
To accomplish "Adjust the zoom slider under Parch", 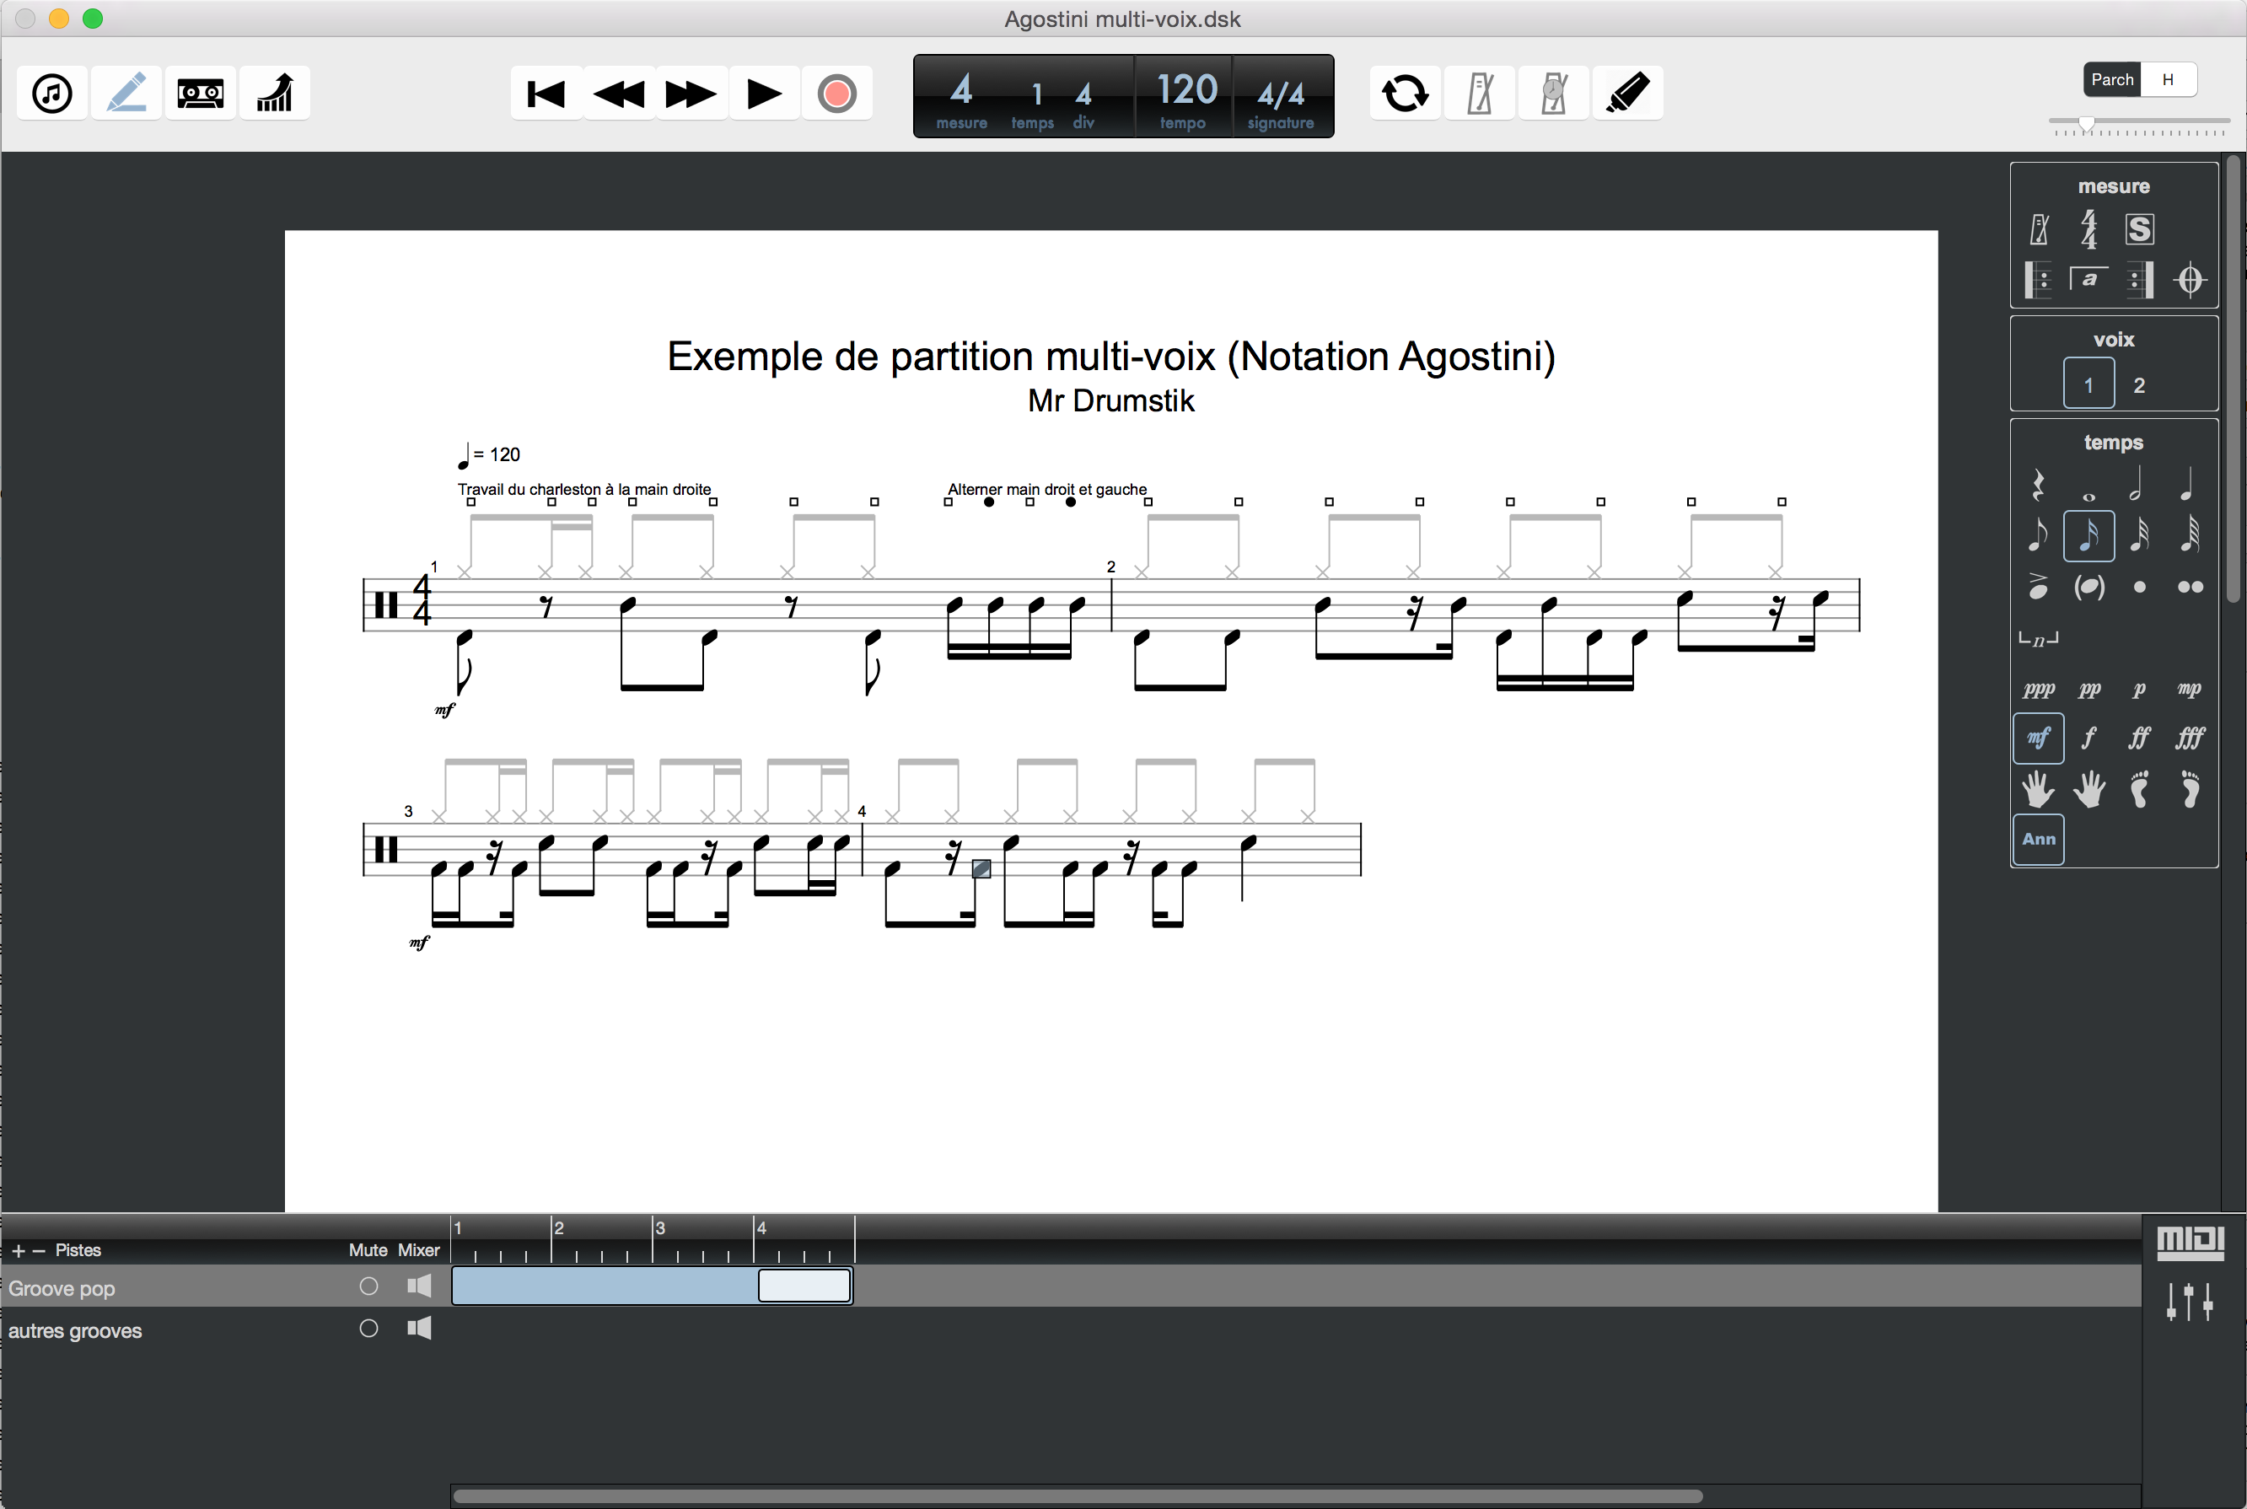I will (2086, 123).
